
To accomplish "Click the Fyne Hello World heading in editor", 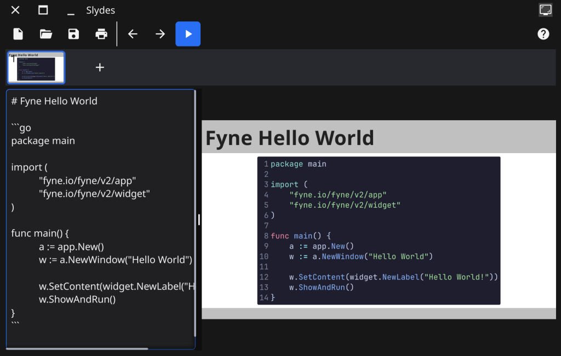I will (x=54, y=101).
